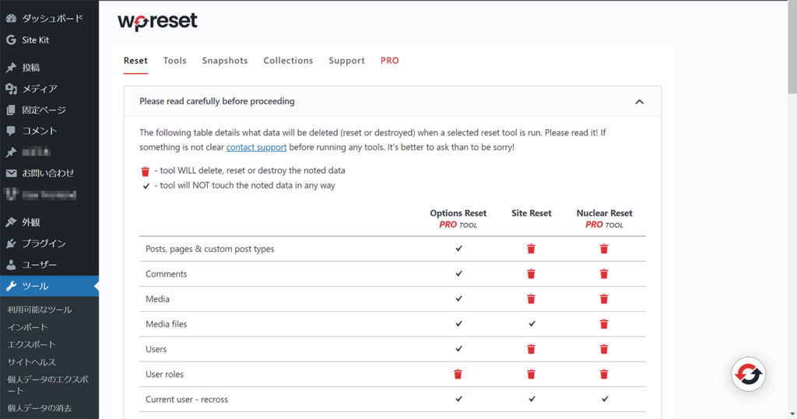Screen dimensions: 797x419
Task: Open the Import submenu item
Action: click(27, 326)
